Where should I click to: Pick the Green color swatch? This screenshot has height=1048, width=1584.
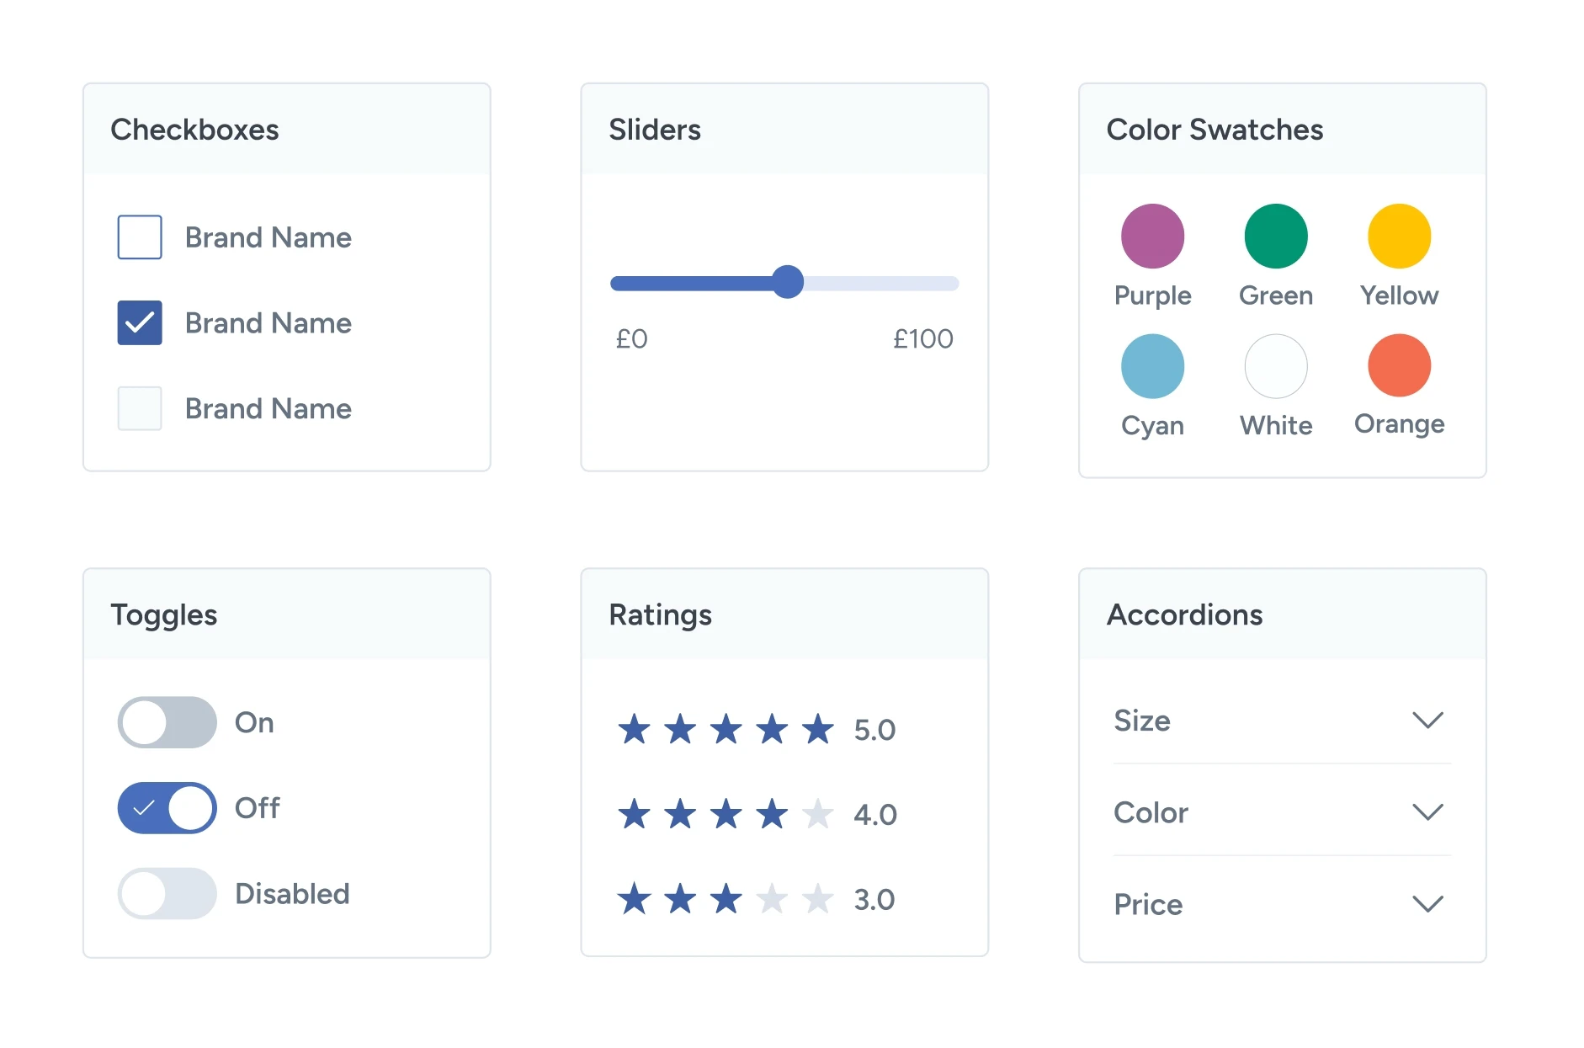[1276, 237]
